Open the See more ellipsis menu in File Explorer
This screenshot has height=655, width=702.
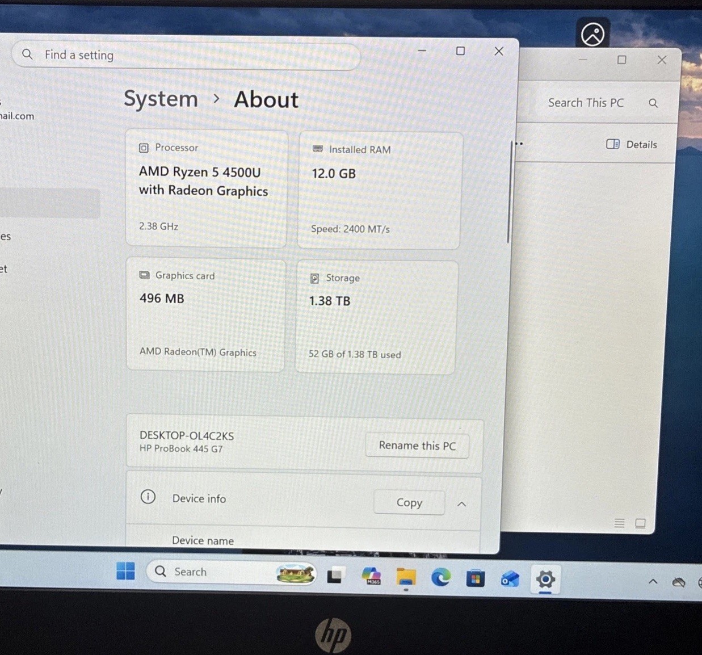[x=519, y=144]
